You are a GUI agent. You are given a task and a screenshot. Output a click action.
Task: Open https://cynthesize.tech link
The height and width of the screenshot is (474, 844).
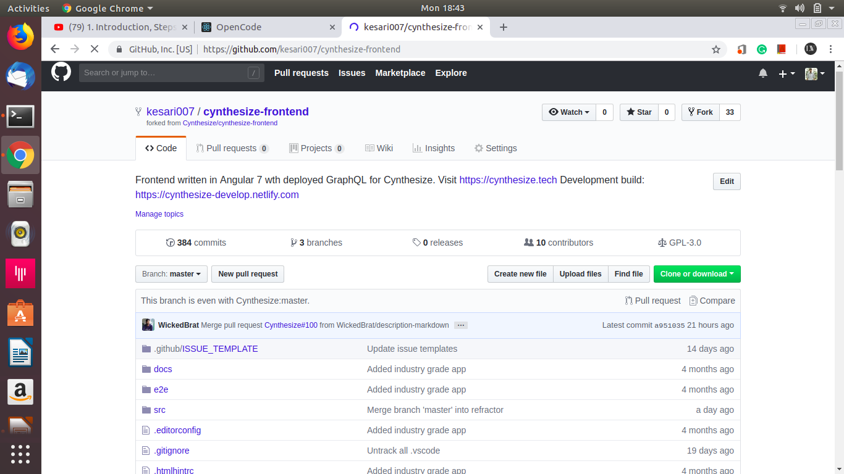(508, 180)
